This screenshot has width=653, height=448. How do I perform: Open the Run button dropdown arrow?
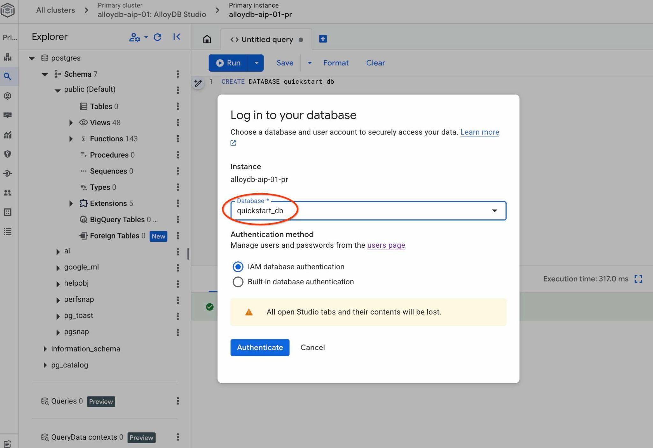tap(256, 63)
